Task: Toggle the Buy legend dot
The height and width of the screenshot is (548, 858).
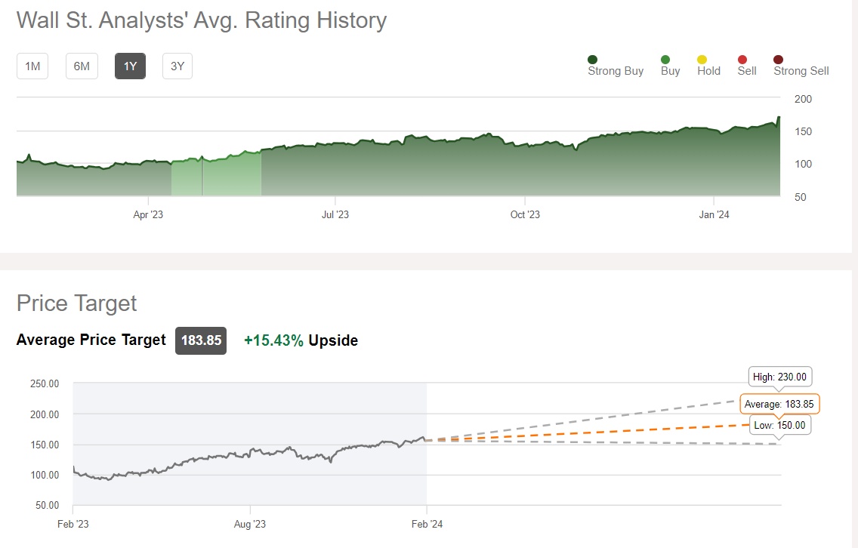Action: coord(665,60)
